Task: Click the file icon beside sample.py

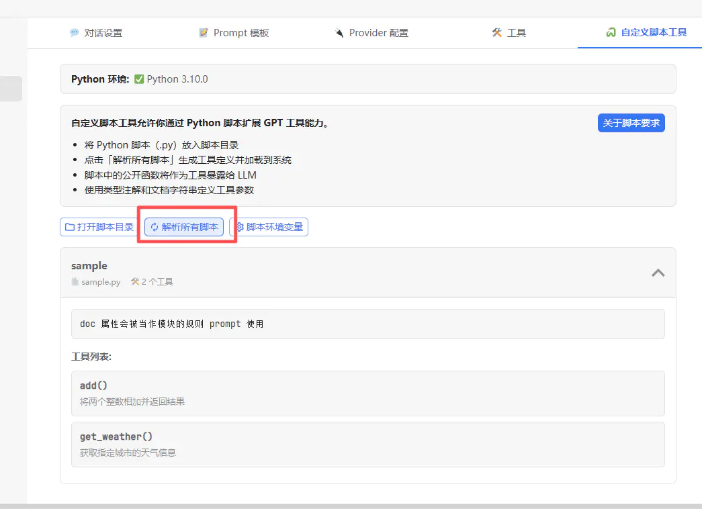Action: (75, 282)
